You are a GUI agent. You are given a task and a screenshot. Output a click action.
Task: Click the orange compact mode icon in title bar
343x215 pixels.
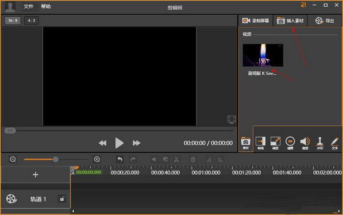(x=303, y=5)
